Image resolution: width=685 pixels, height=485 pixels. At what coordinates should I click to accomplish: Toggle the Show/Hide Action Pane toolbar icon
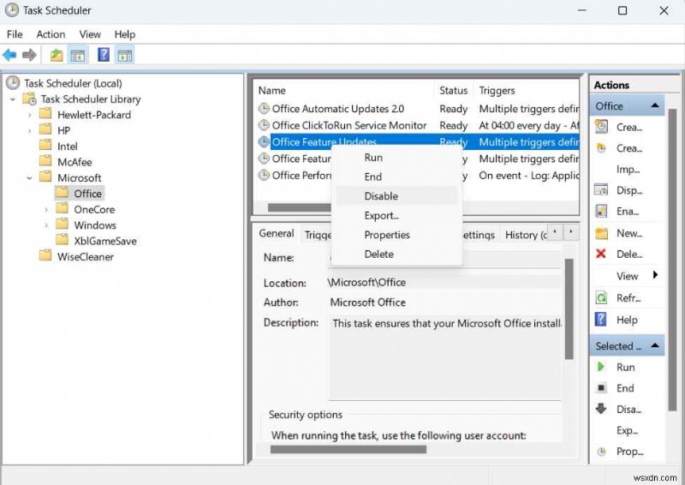coord(125,55)
